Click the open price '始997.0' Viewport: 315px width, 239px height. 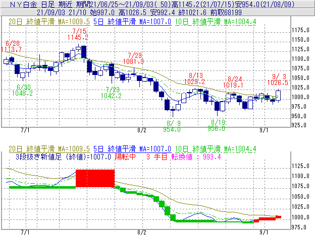click(x=102, y=13)
